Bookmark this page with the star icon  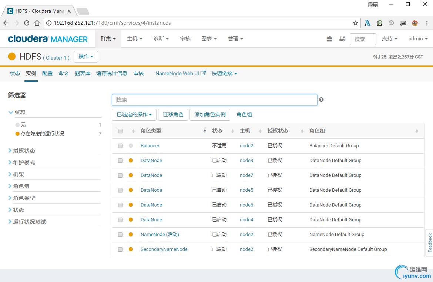355,23
